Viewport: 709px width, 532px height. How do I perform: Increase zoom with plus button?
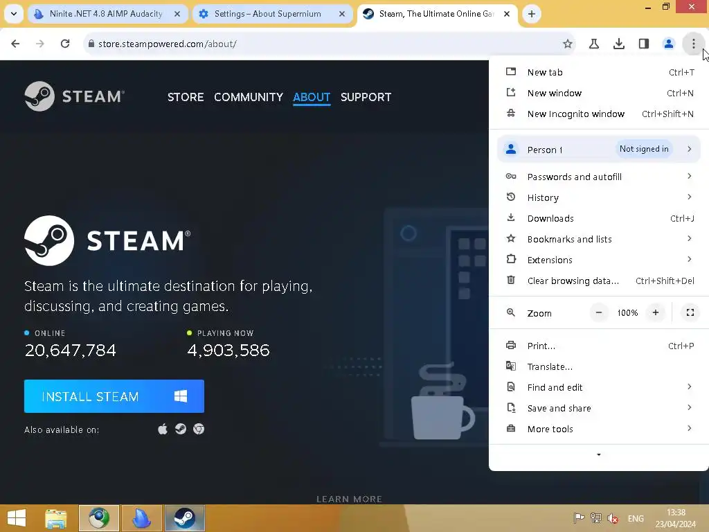pos(655,312)
